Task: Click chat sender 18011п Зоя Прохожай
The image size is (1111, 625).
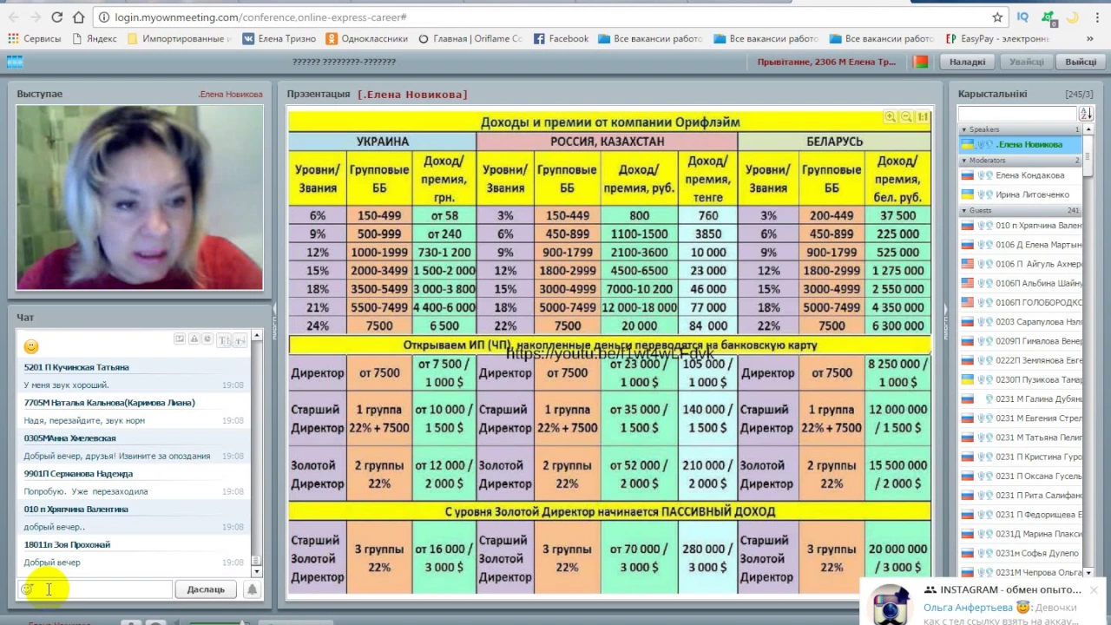Action: pos(67,545)
